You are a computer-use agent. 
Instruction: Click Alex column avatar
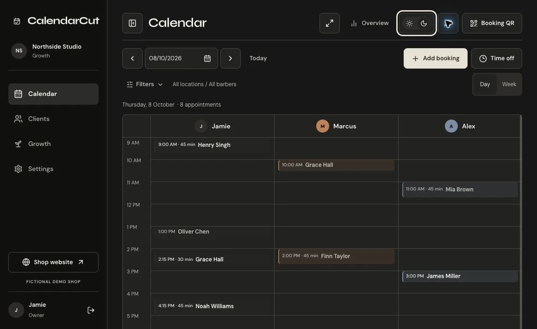(451, 126)
